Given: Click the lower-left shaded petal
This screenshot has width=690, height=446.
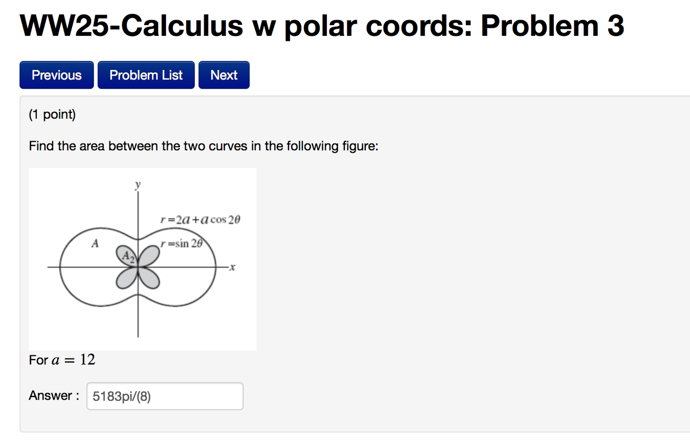Looking at the screenshot, I should [x=126, y=278].
